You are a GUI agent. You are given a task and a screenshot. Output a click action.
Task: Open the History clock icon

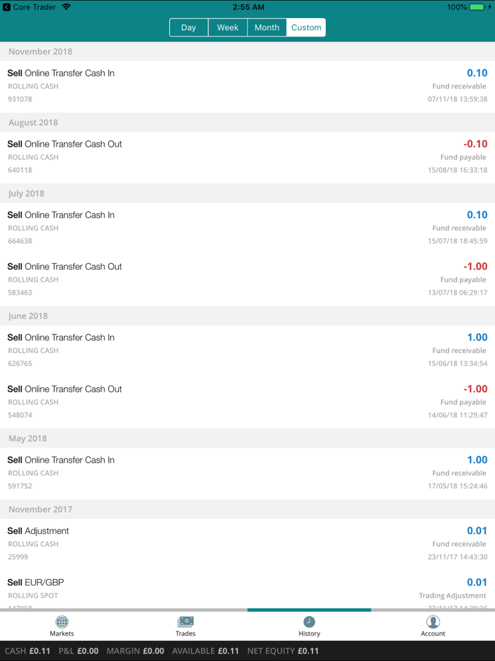(x=309, y=622)
